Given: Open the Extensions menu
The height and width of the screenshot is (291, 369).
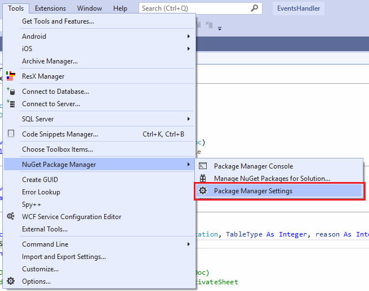Looking at the screenshot, I should pyautogui.click(x=50, y=8).
